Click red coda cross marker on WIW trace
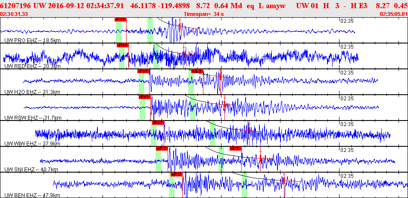The height and width of the screenshot is (198, 408). [x=249, y=130]
